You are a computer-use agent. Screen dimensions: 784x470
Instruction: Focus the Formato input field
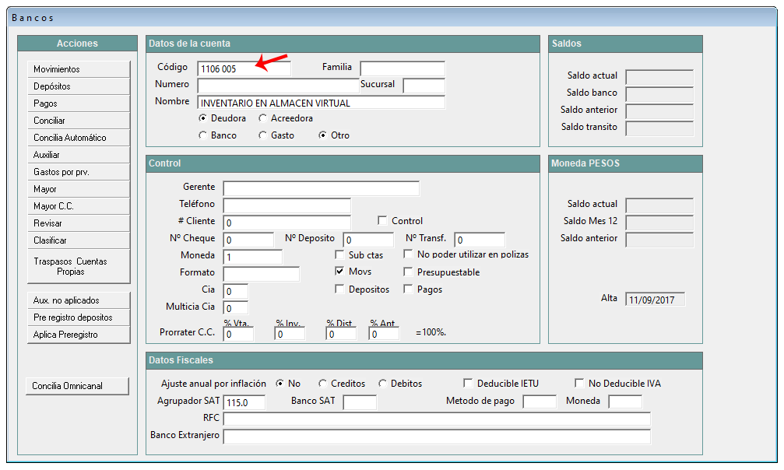point(262,274)
